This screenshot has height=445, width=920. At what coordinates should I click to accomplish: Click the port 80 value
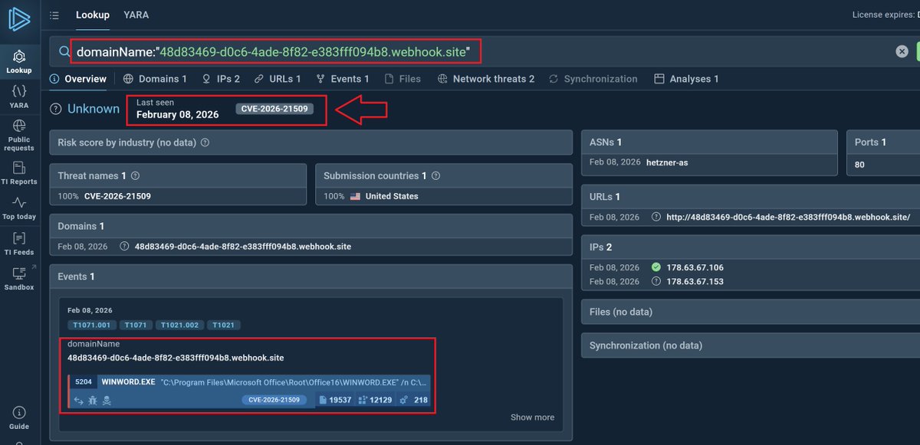860,164
